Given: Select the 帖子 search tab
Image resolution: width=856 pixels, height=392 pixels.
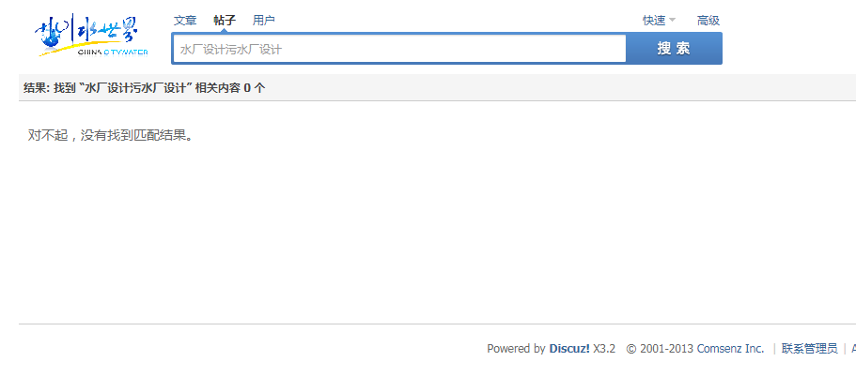Looking at the screenshot, I should tap(225, 21).
